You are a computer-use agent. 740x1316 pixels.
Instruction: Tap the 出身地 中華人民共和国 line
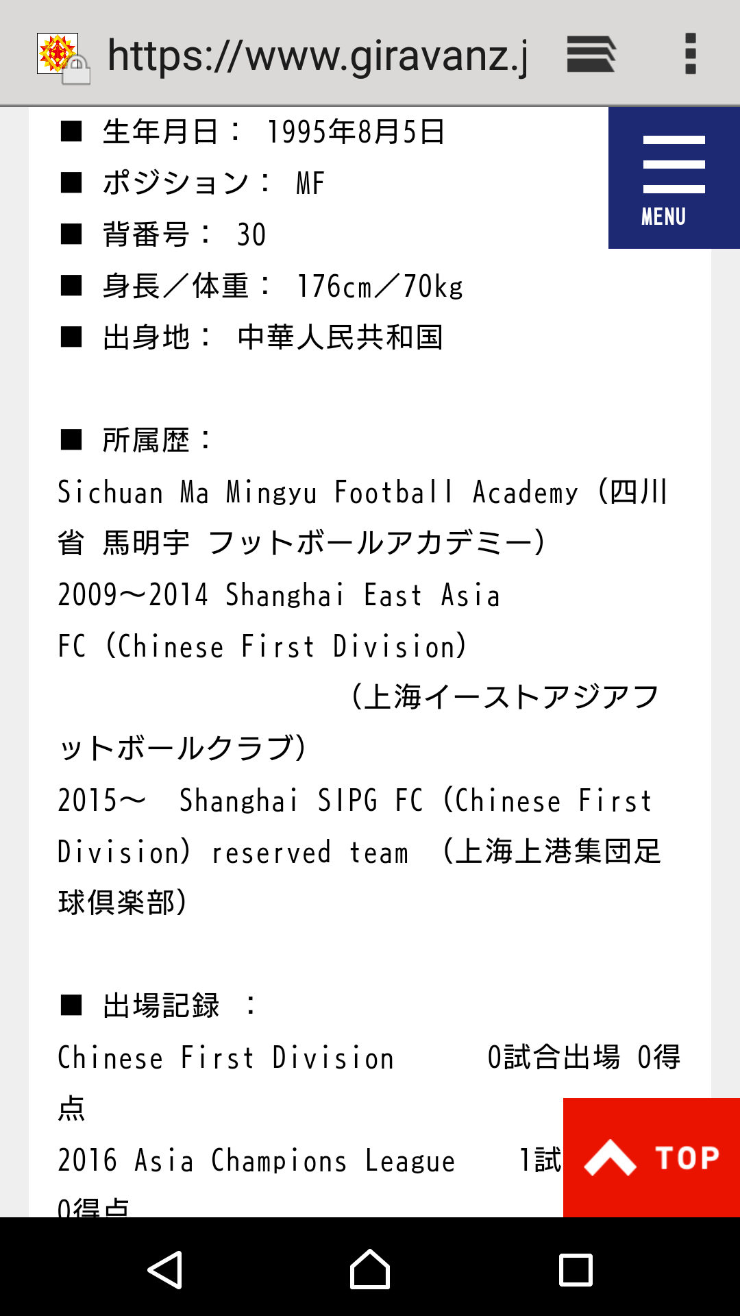(x=272, y=337)
